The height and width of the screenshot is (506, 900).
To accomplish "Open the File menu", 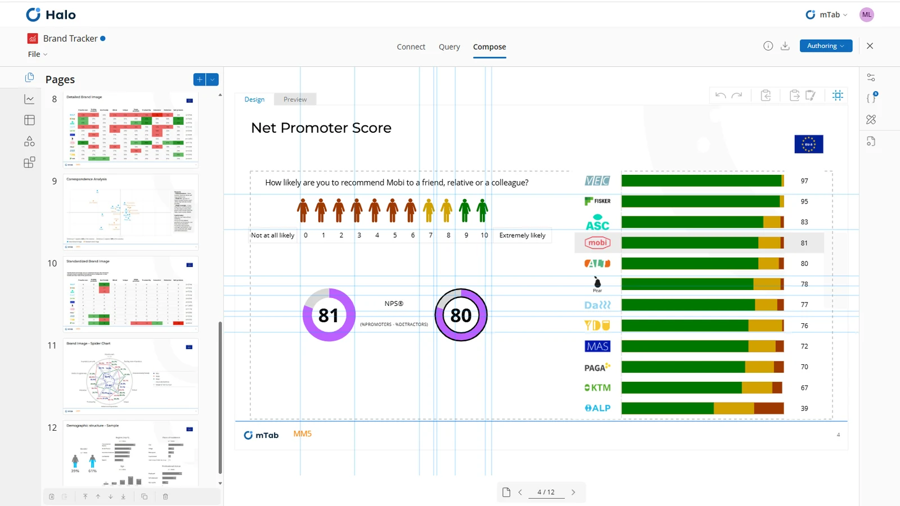I will pos(38,55).
